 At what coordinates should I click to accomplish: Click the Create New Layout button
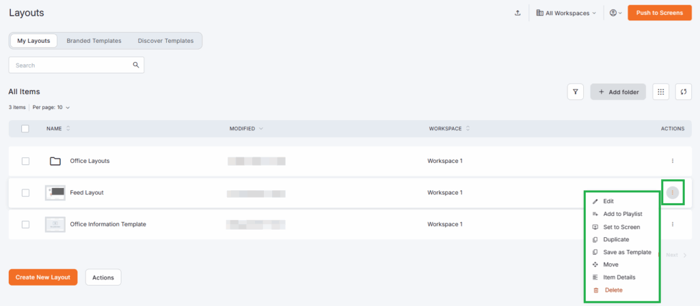43,277
